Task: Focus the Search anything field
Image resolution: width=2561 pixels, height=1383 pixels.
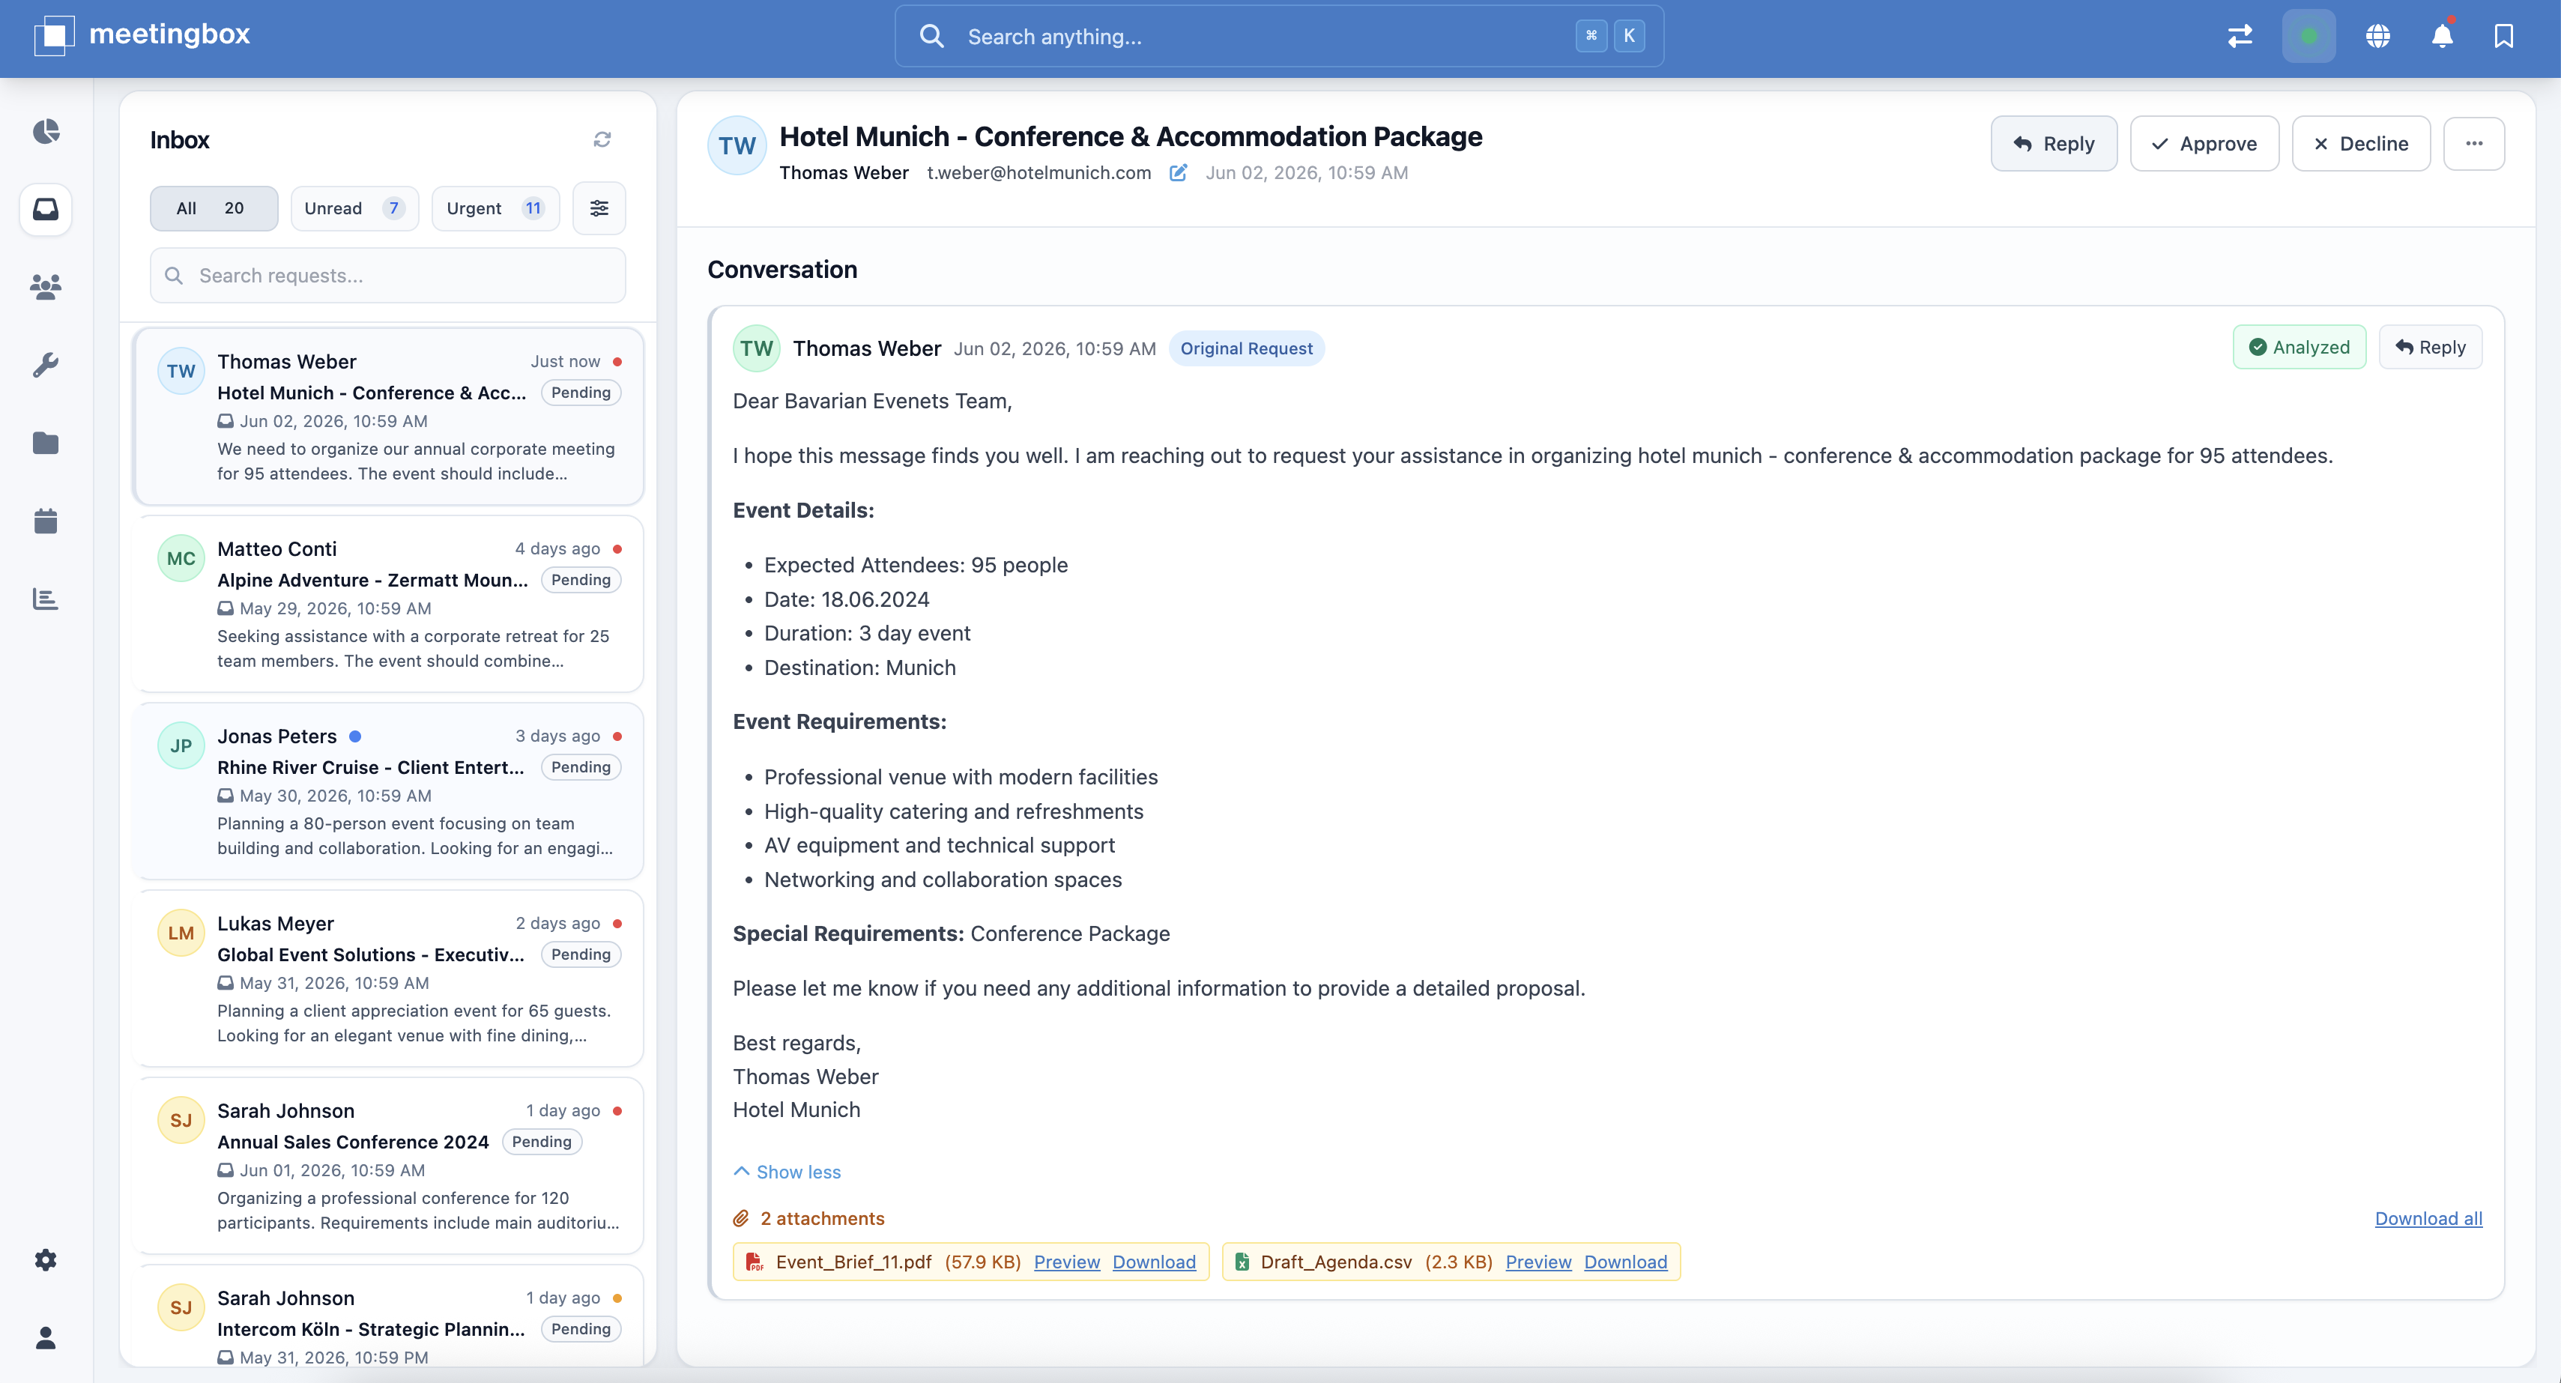Action: tap(1278, 37)
